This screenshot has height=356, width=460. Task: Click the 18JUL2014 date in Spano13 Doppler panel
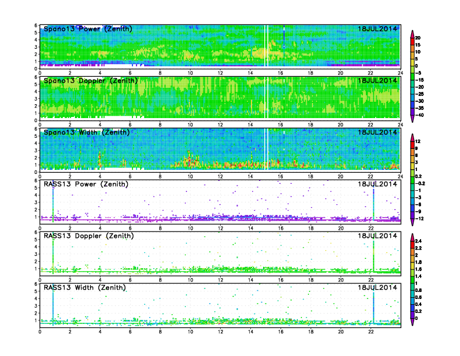click(x=378, y=80)
